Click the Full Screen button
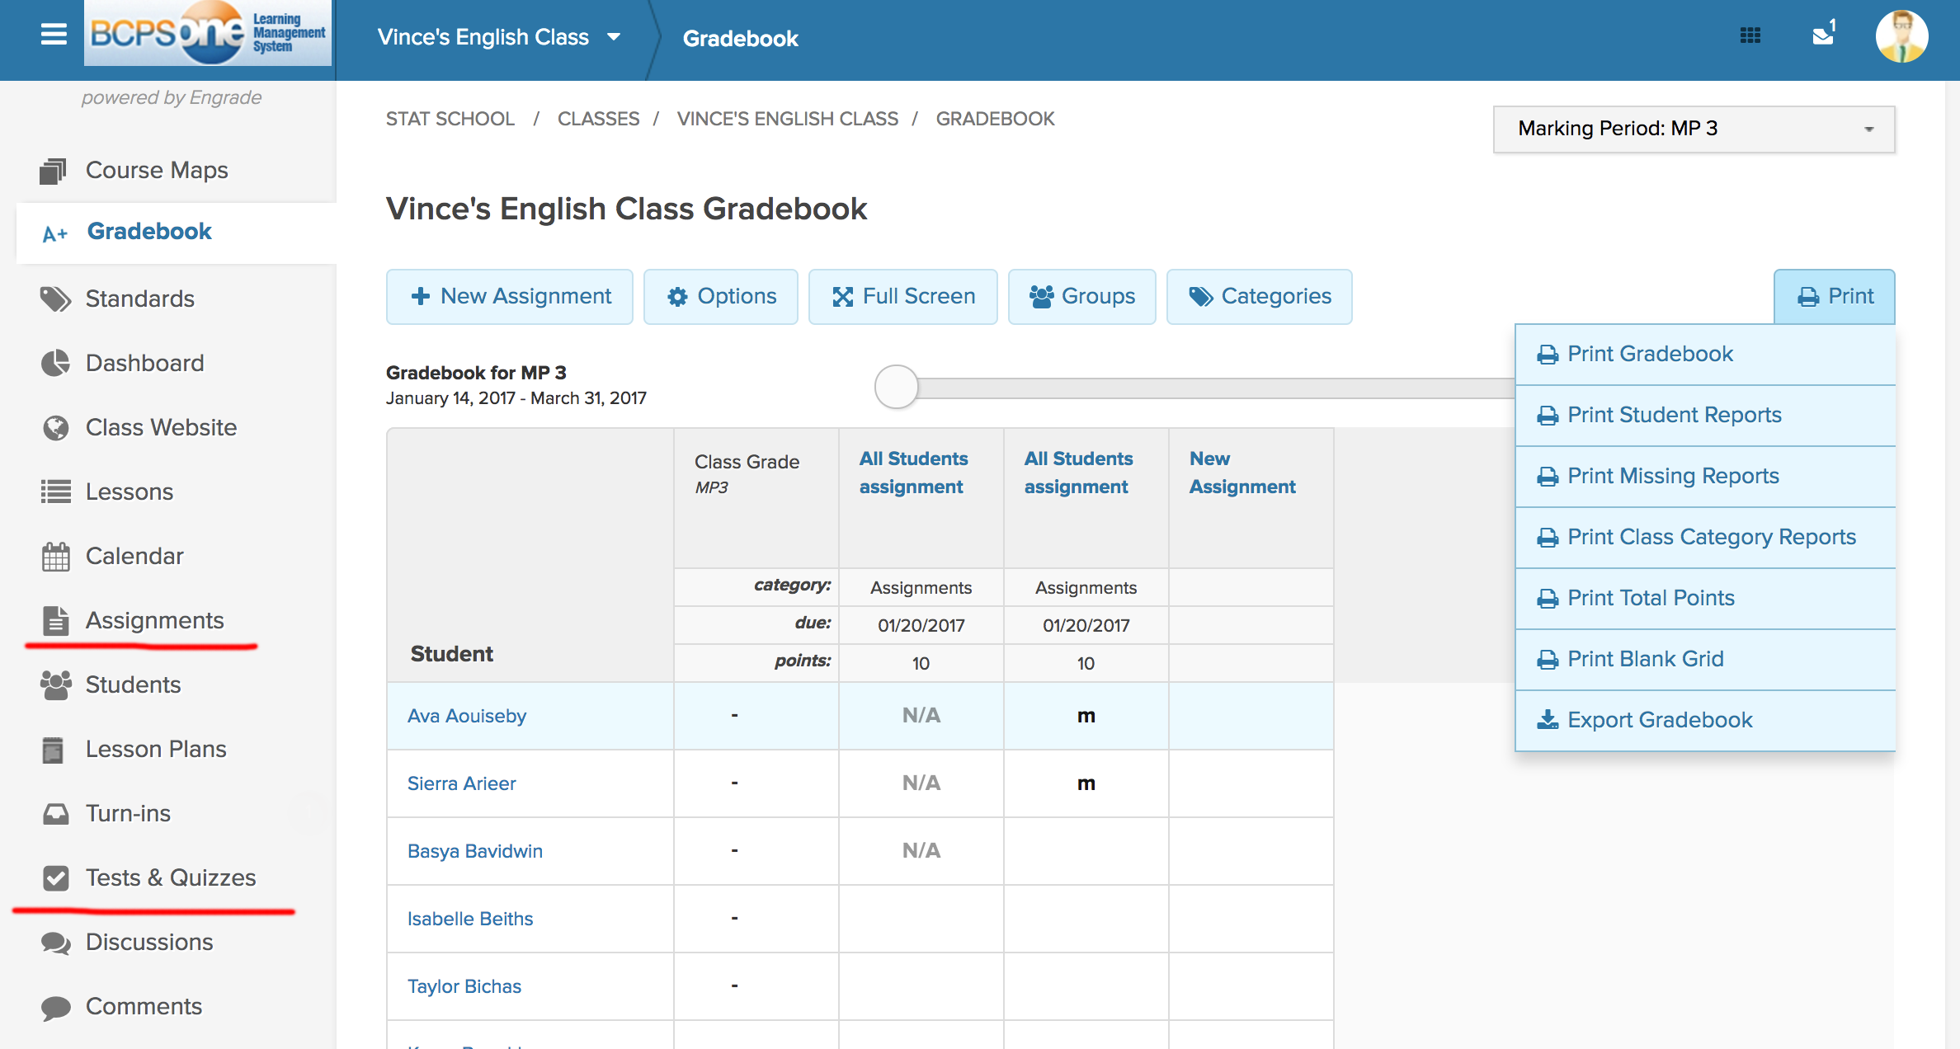The width and height of the screenshot is (1960, 1049). (902, 296)
